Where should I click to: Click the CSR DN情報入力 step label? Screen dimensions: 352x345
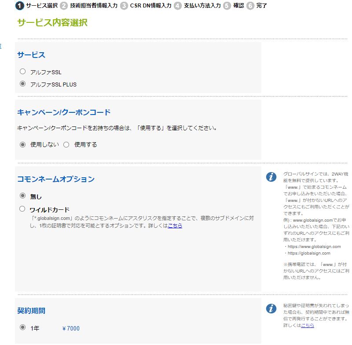pyautogui.click(x=150, y=6)
